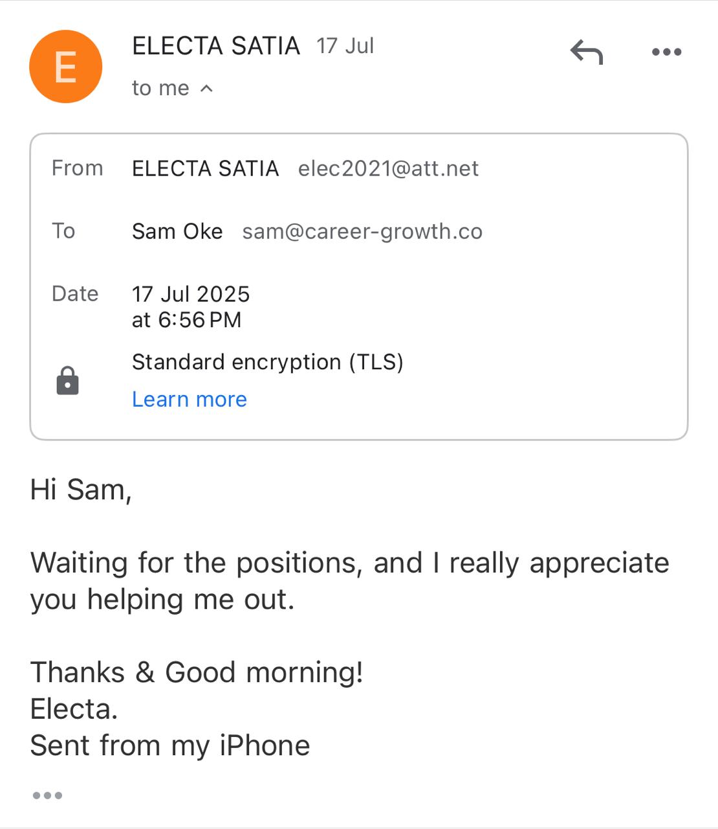Tap ELECTA SATIA name in header
This screenshot has width=718, height=829.
tap(216, 46)
